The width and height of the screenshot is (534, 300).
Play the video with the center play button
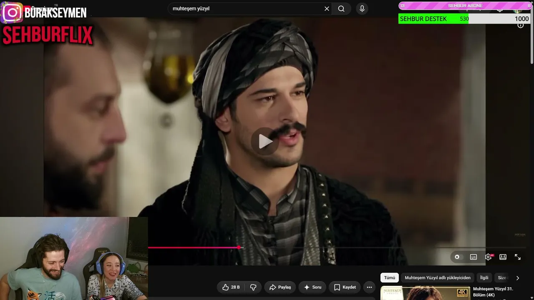pyautogui.click(x=265, y=142)
